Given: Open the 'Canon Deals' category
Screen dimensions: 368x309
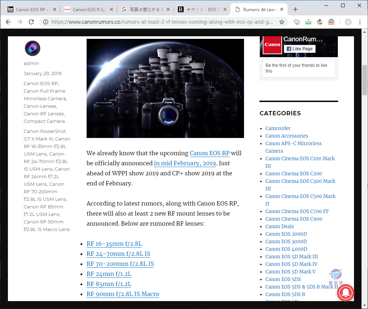Looking at the screenshot, I should pos(280,226).
